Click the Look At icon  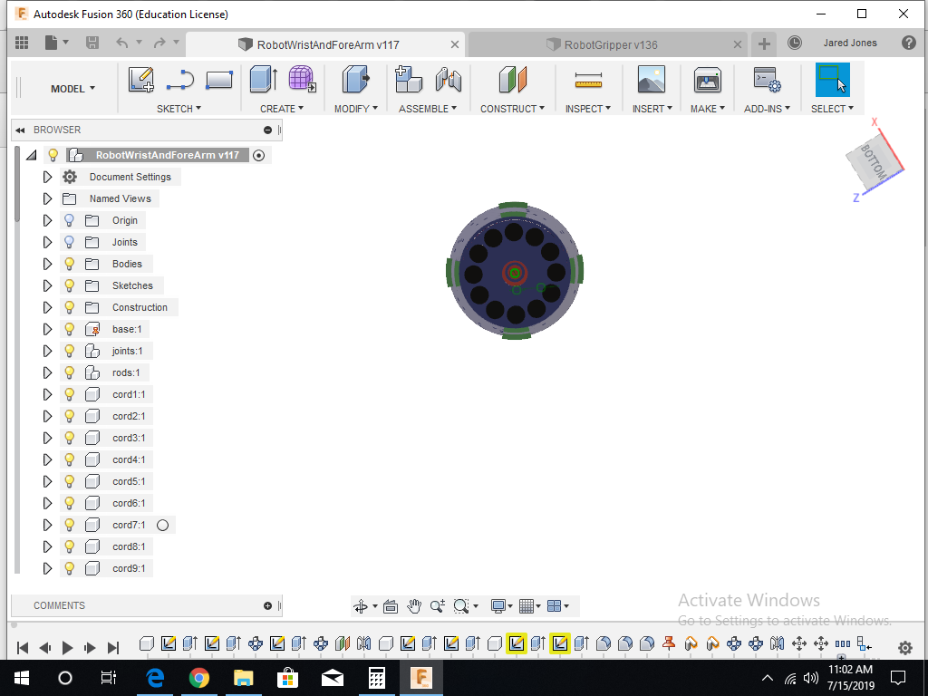391,606
